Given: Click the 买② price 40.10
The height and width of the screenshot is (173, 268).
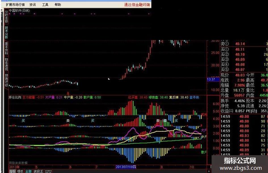Looking at the screenshot, I should pyautogui.click(x=240, y=55).
